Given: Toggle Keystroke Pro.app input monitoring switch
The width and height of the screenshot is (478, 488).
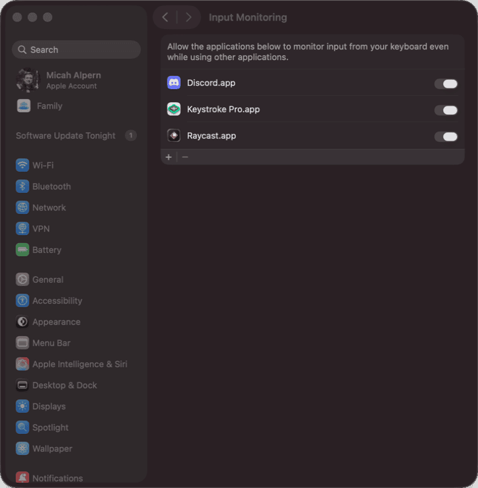Looking at the screenshot, I should coord(446,110).
